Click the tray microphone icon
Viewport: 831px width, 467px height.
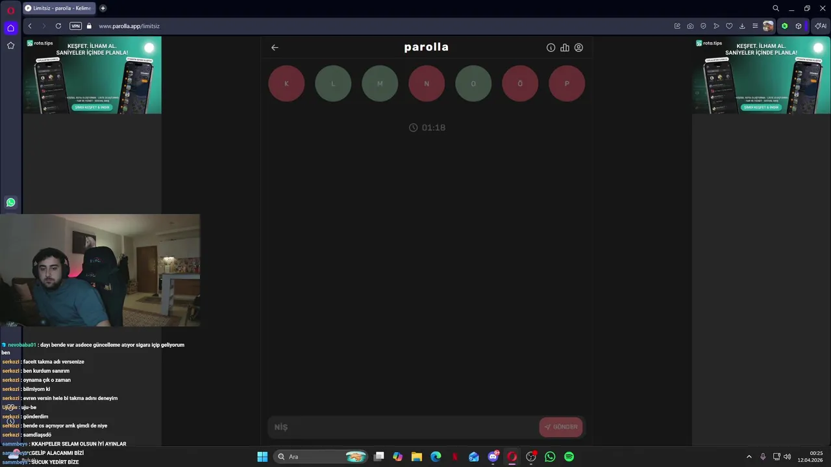[x=763, y=457]
